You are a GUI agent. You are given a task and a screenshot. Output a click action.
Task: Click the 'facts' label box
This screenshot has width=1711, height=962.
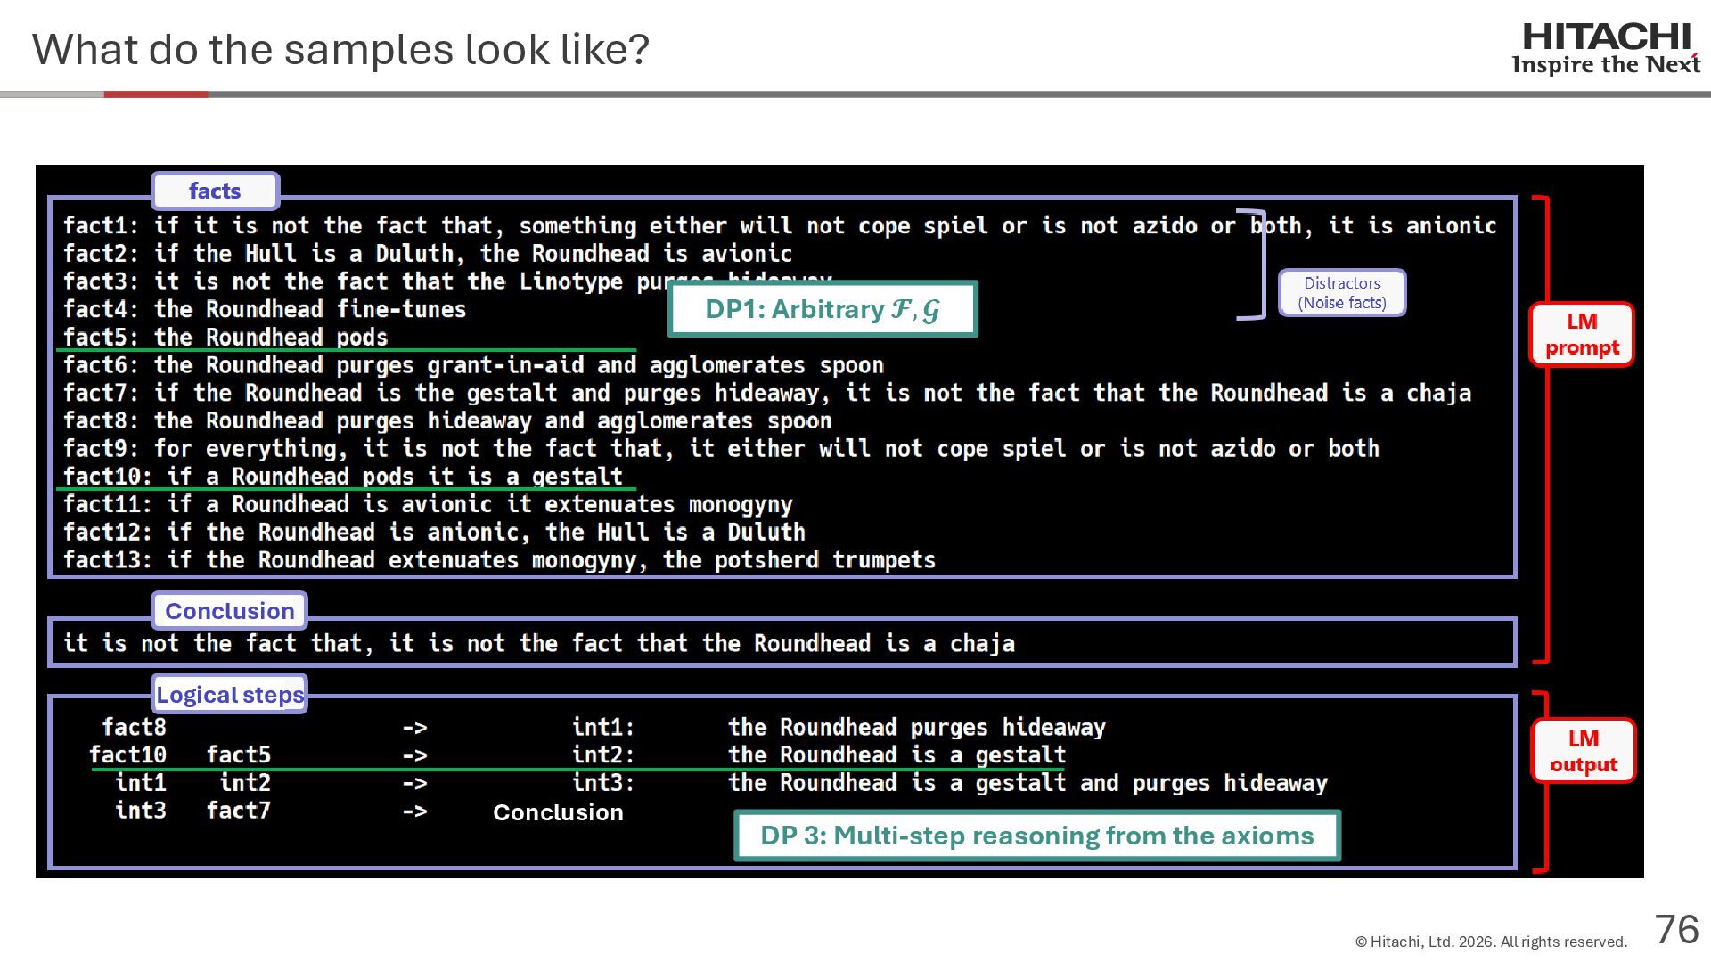pyautogui.click(x=215, y=191)
